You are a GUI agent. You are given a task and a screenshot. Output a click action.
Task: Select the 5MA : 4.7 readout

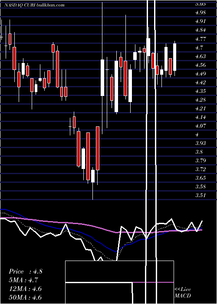pos(23,280)
